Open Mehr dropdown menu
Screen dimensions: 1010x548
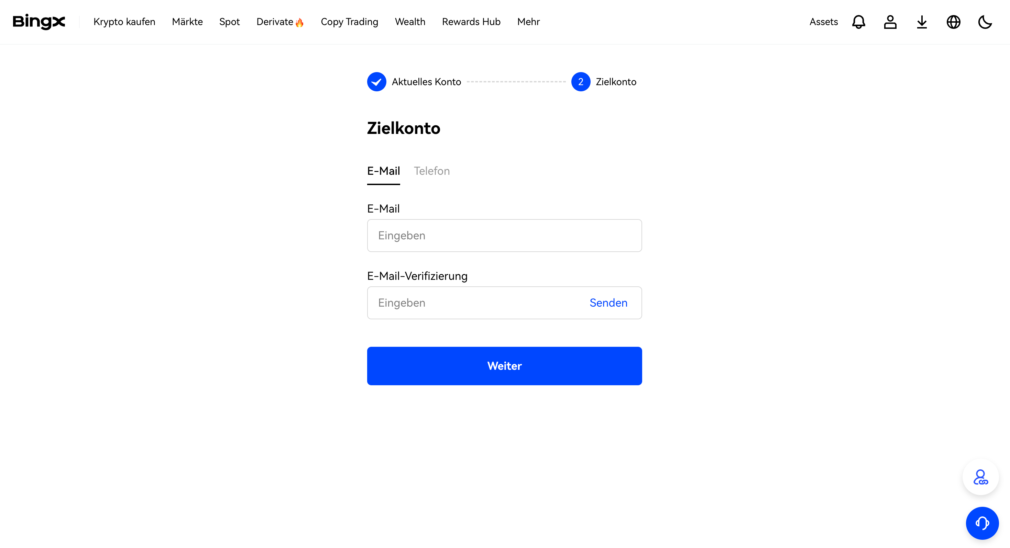pyautogui.click(x=529, y=22)
